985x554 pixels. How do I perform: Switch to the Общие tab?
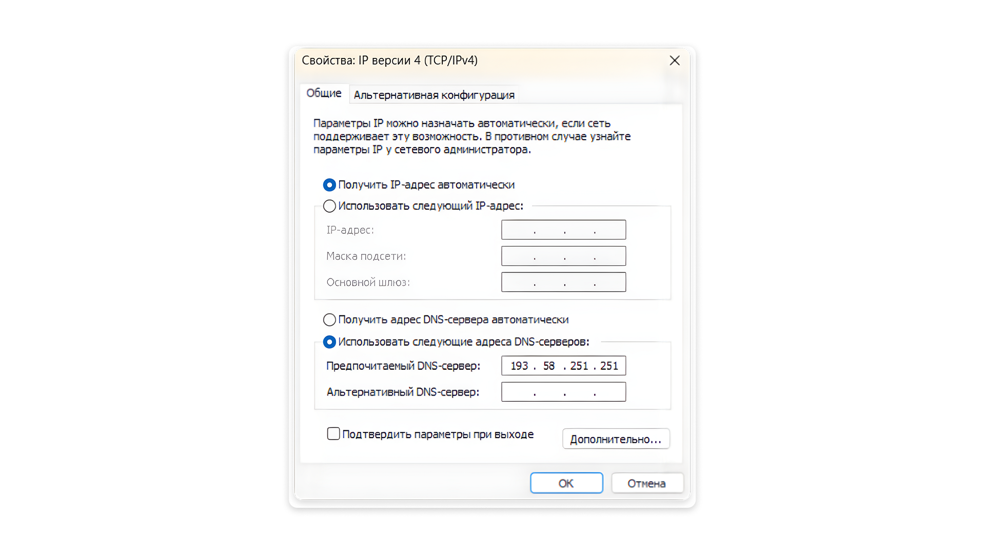[324, 93]
